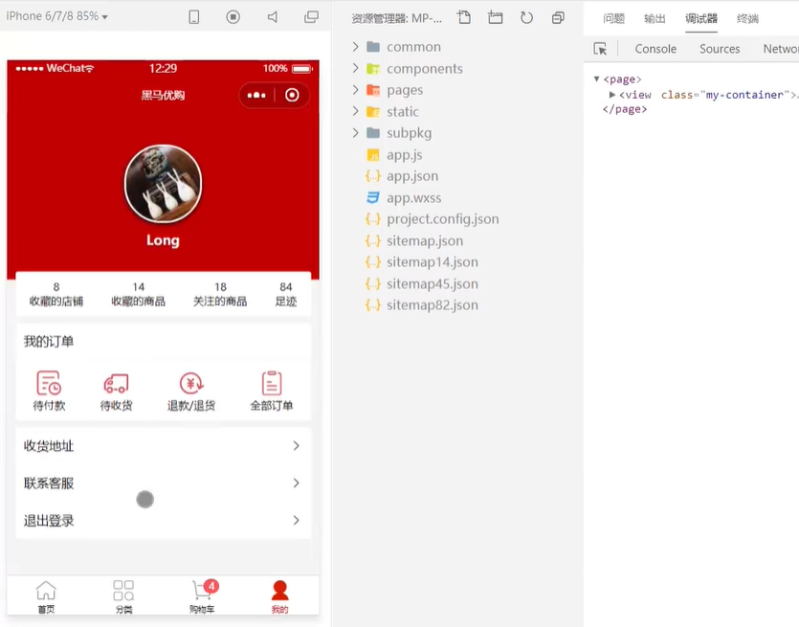This screenshot has width=799, height=627.
Task: Click the 资源管理器 explorer title
Action: (396, 19)
